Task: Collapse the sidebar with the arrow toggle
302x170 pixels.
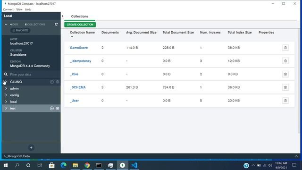Action: click(62, 16)
